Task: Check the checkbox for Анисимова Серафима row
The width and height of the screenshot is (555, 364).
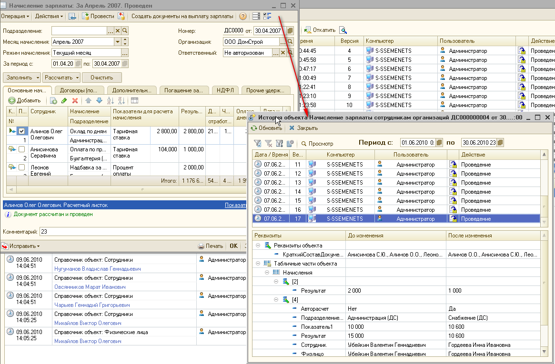Action: coord(21,149)
